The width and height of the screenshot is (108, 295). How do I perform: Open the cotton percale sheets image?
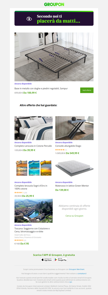(33, 128)
